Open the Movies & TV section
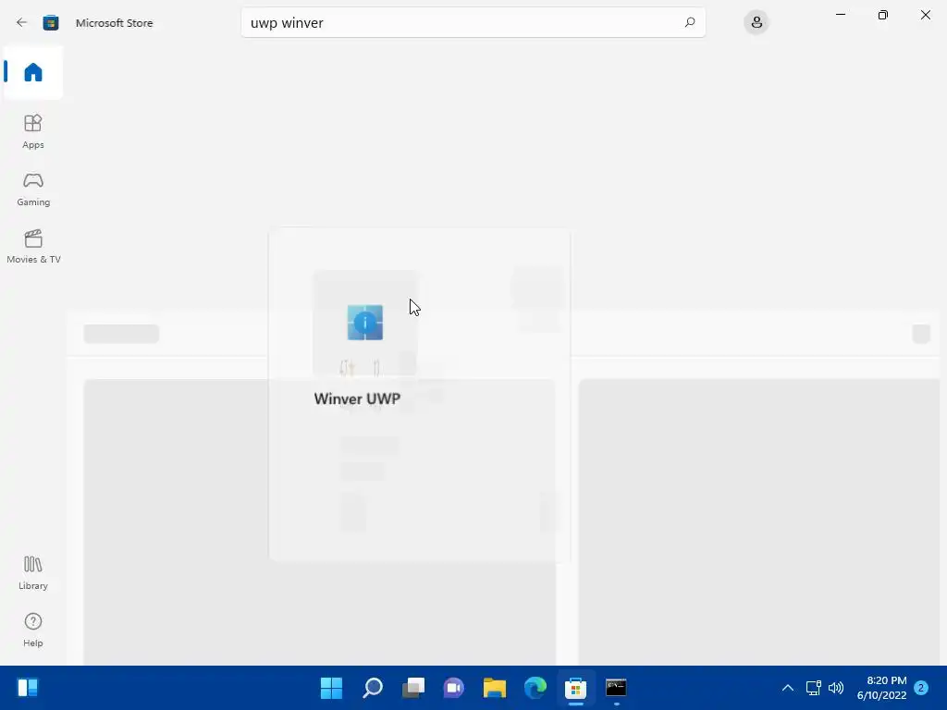The width and height of the screenshot is (947, 710). coord(33,246)
